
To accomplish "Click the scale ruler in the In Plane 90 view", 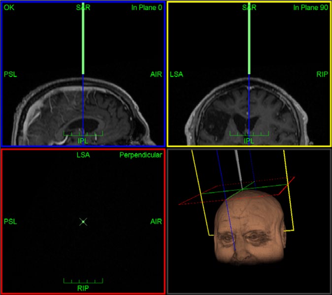I will coord(249,133).
